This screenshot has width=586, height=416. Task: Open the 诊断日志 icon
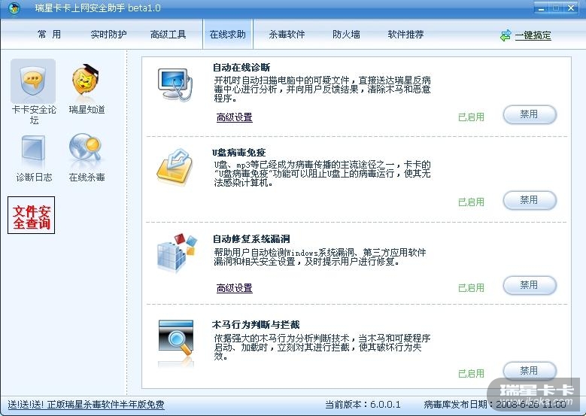33,149
